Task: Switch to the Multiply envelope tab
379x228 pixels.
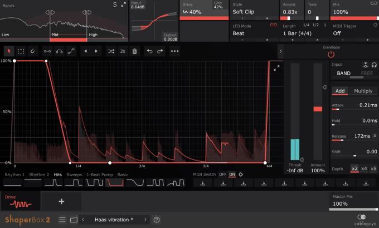Action: (363, 91)
